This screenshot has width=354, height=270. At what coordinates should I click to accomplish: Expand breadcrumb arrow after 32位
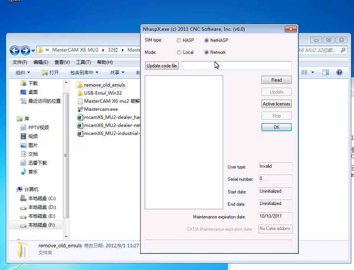[122, 50]
